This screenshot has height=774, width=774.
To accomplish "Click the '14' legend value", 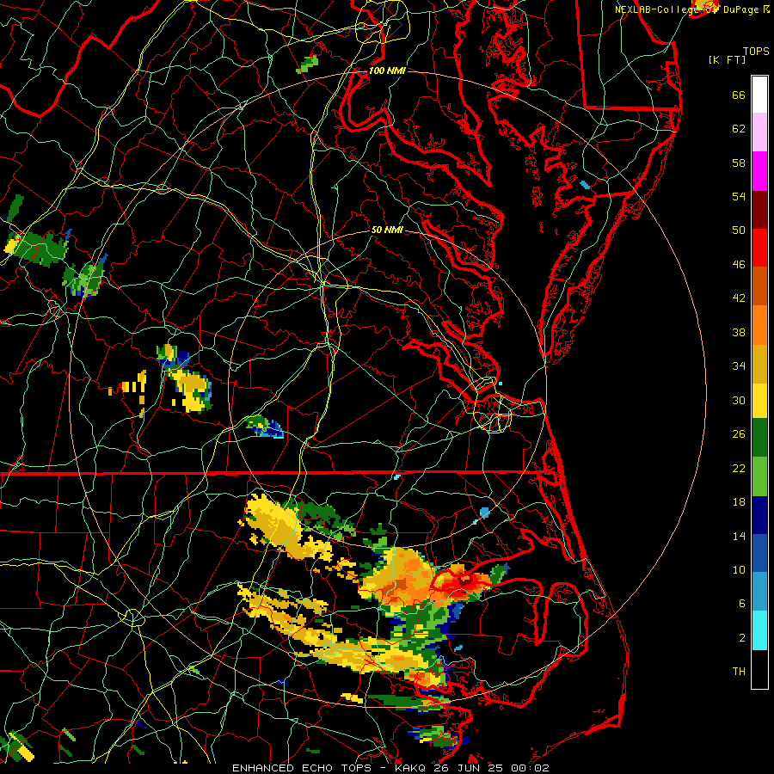I will 739,536.
